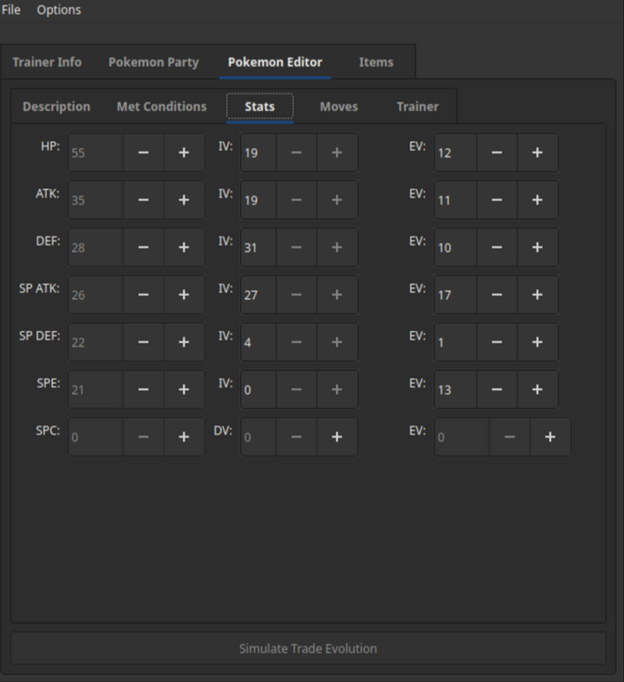Click the Simulate Trade Evolution button
624x682 pixels.
click(x=307, y=648)
